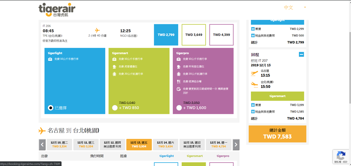Click the orange 總計金額 TWD 7,583 box

point(277,134)
